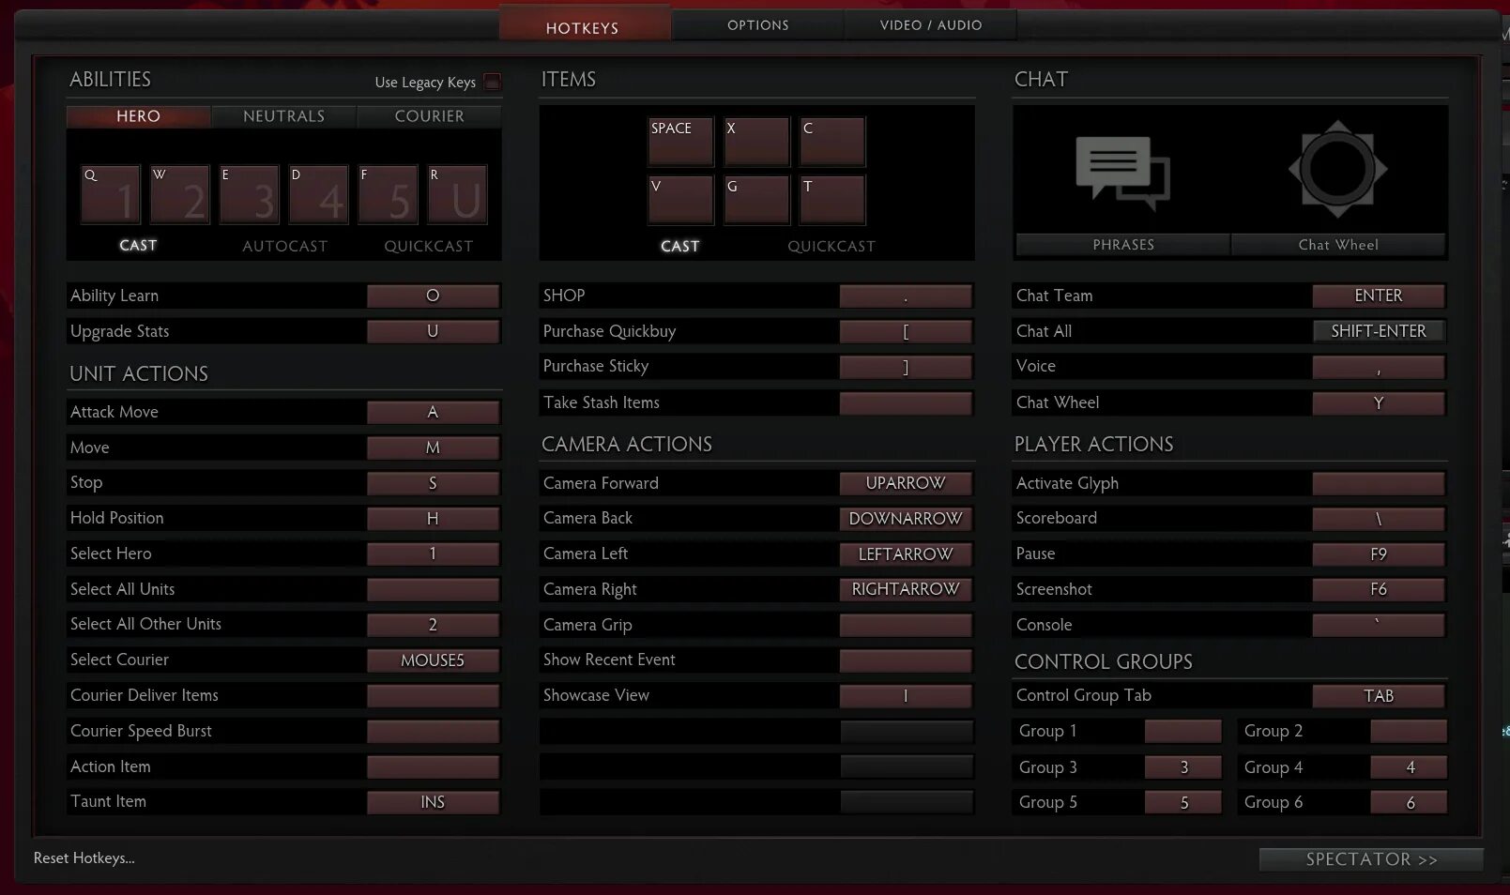
Task: Edit the Select All Other Units key
Action: point(433,625)
